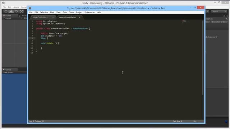The width and height of the screenshot is (230, 129).
Task: Open the Selection menu
Action: pyautogui.click(x=44, y=13)
